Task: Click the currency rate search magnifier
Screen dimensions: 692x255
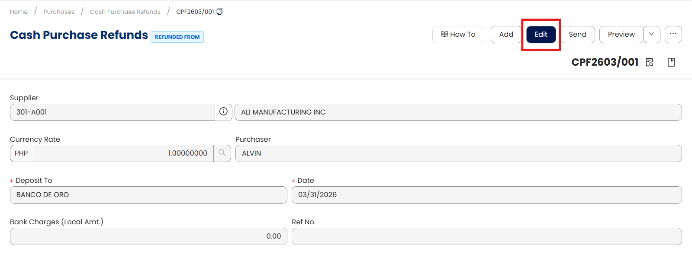Action: pos(222,153)
